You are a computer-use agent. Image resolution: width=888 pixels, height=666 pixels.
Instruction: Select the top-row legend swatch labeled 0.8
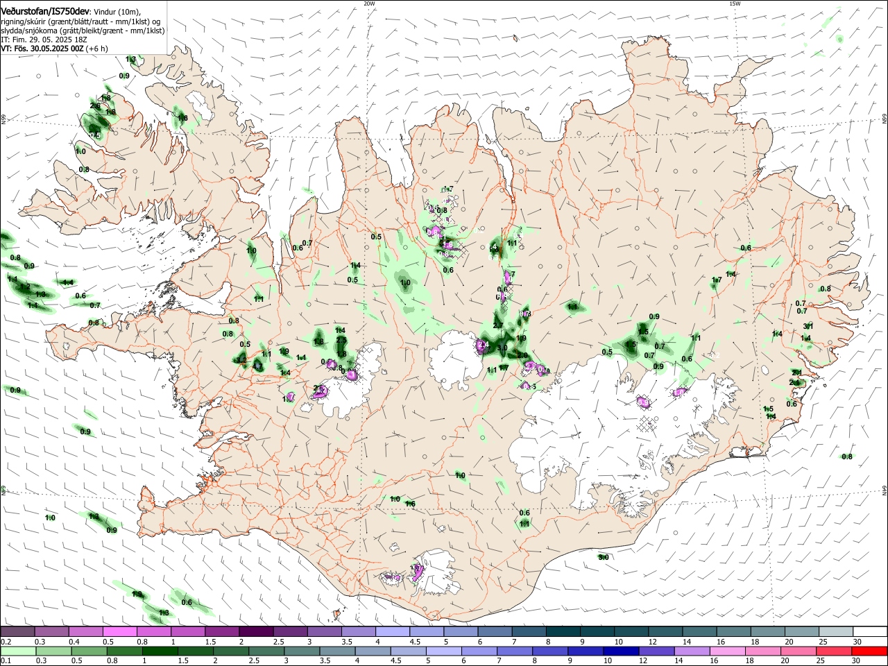[x=153, y=631]
